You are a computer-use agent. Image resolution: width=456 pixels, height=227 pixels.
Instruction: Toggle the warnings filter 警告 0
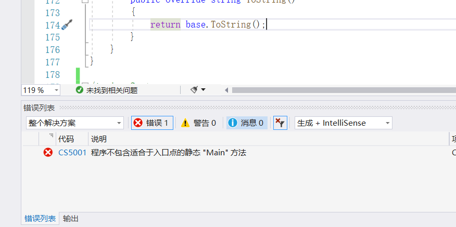click(x=198, y=123)
